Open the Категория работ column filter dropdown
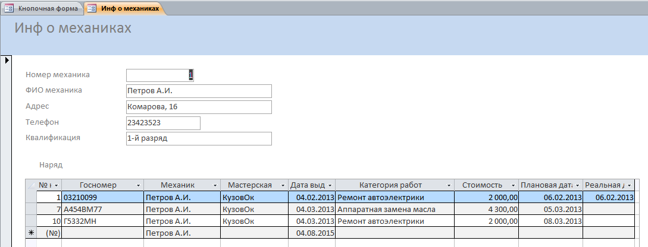648x247 pixels. point(449,186)
